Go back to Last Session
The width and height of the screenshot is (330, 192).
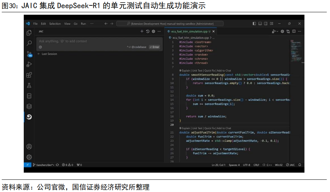point(47,54)
